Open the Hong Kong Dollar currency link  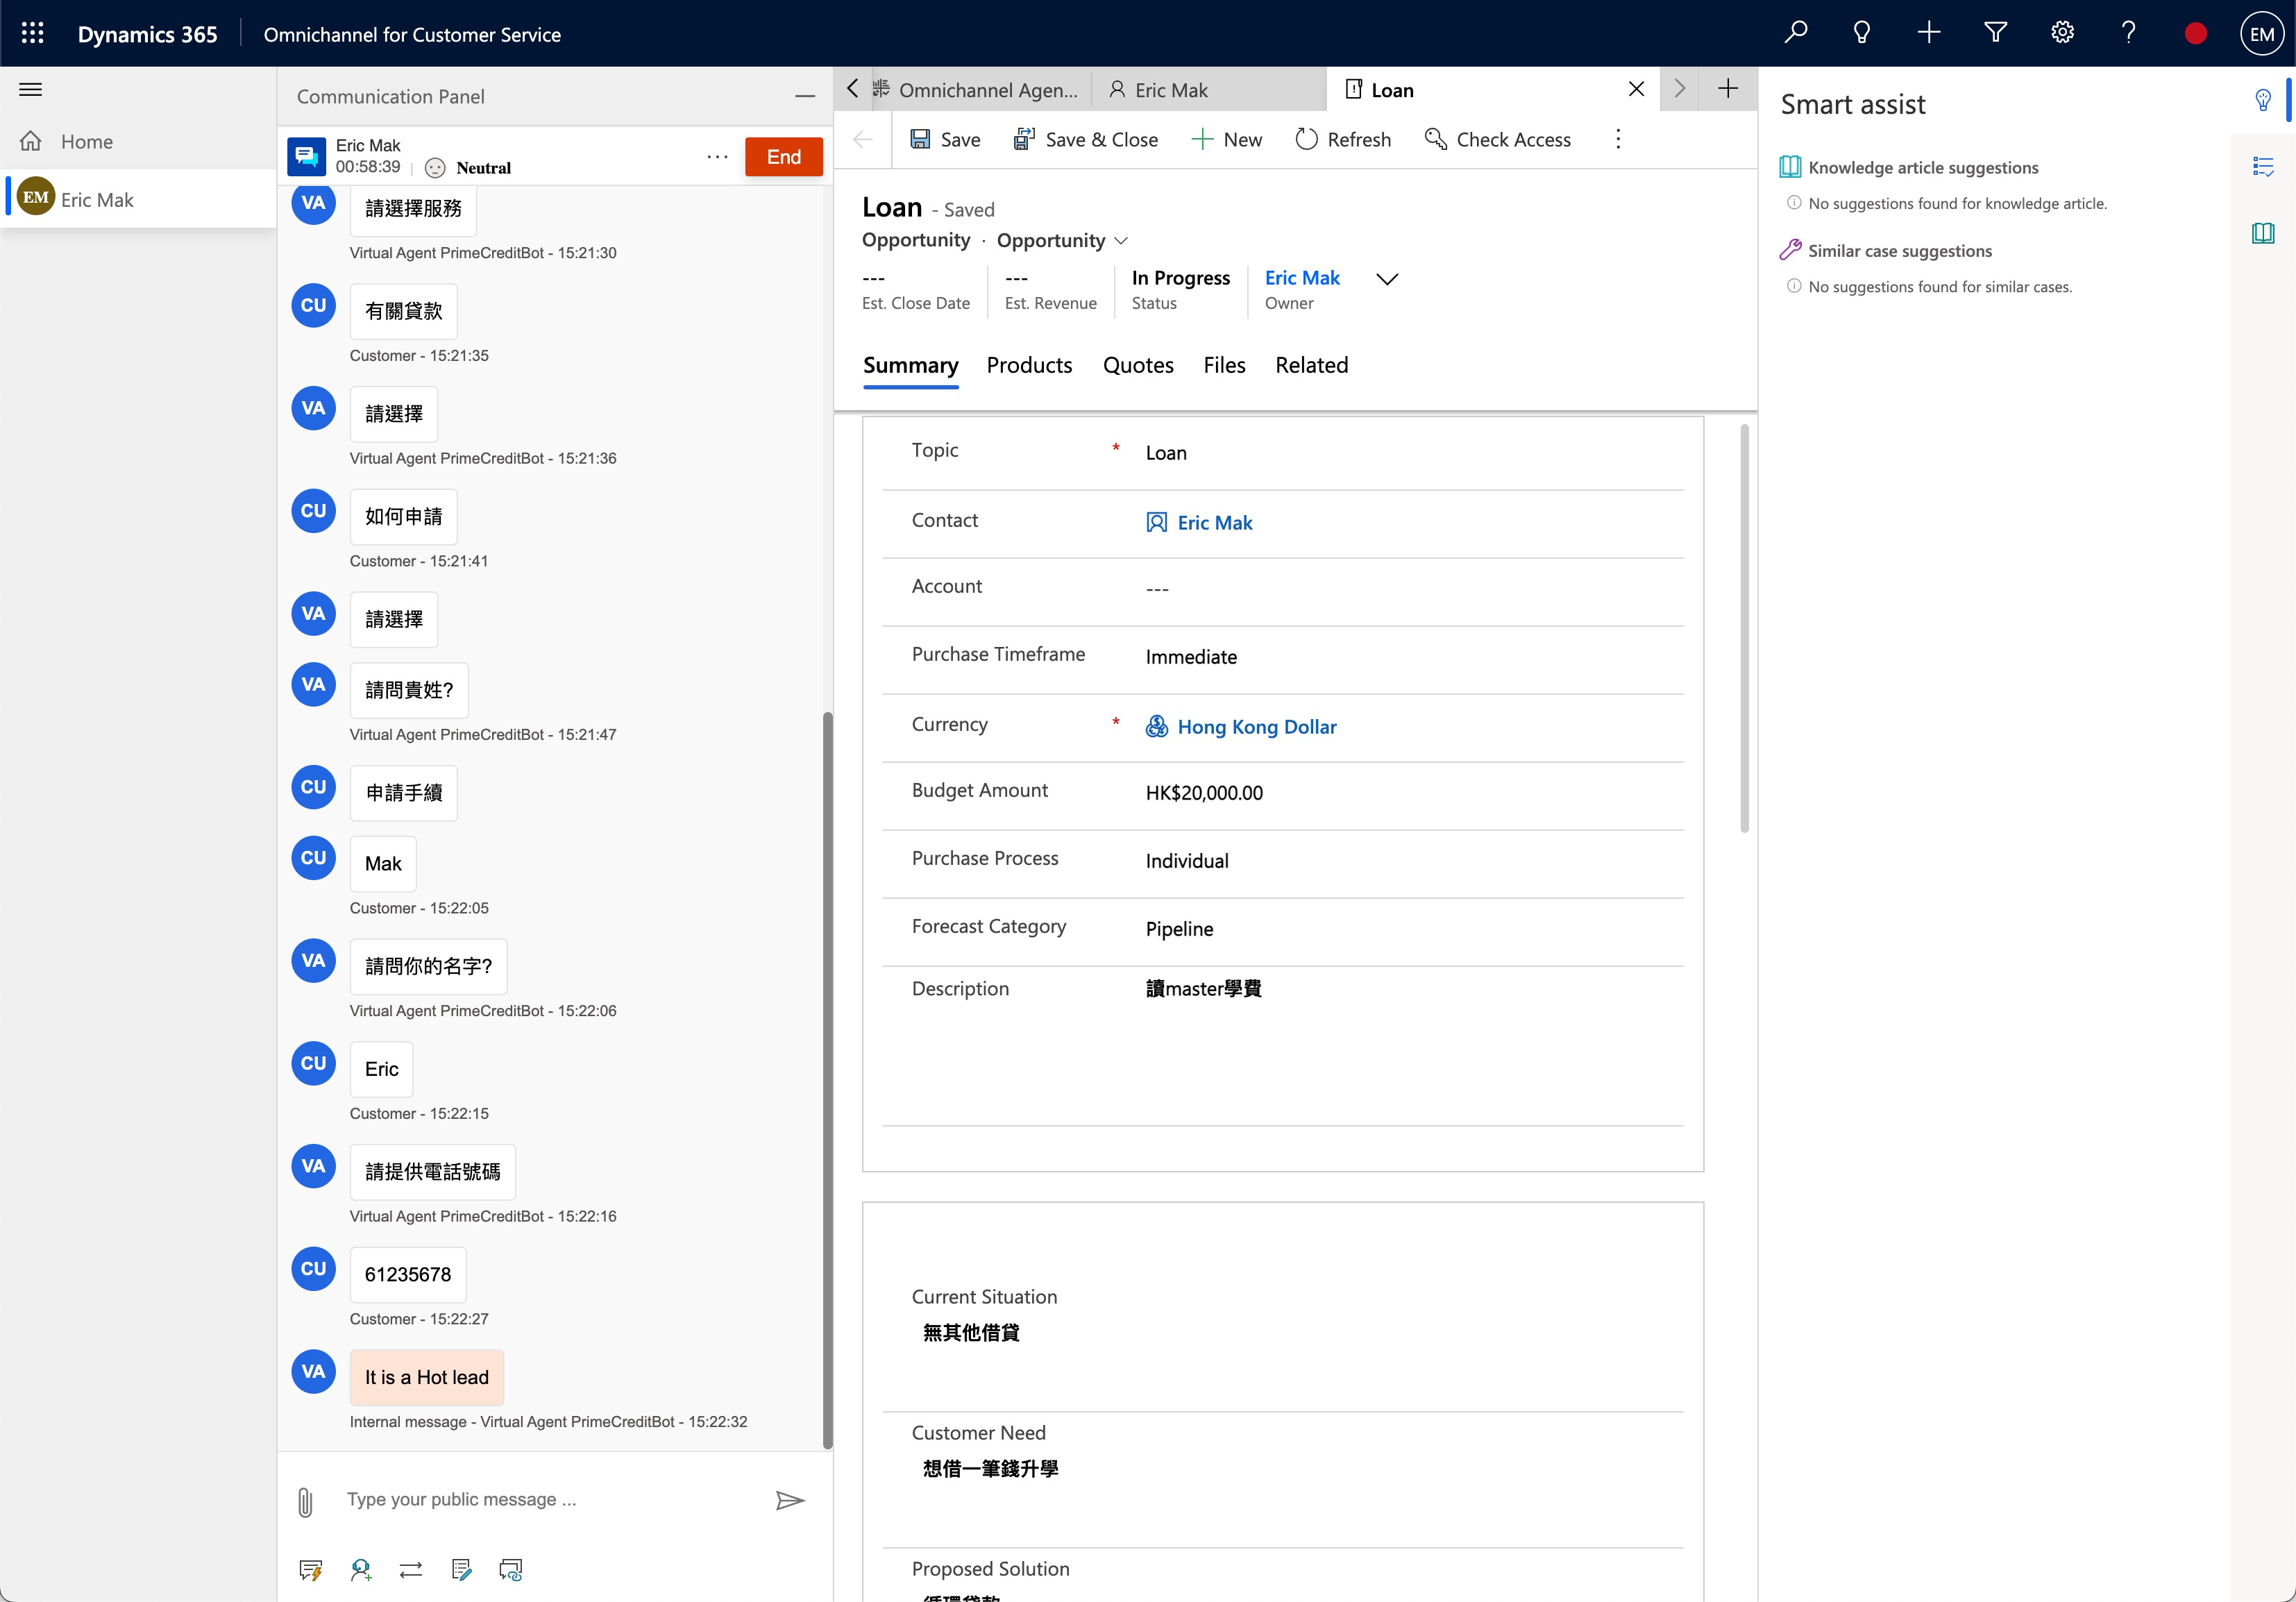point(1256,727)
